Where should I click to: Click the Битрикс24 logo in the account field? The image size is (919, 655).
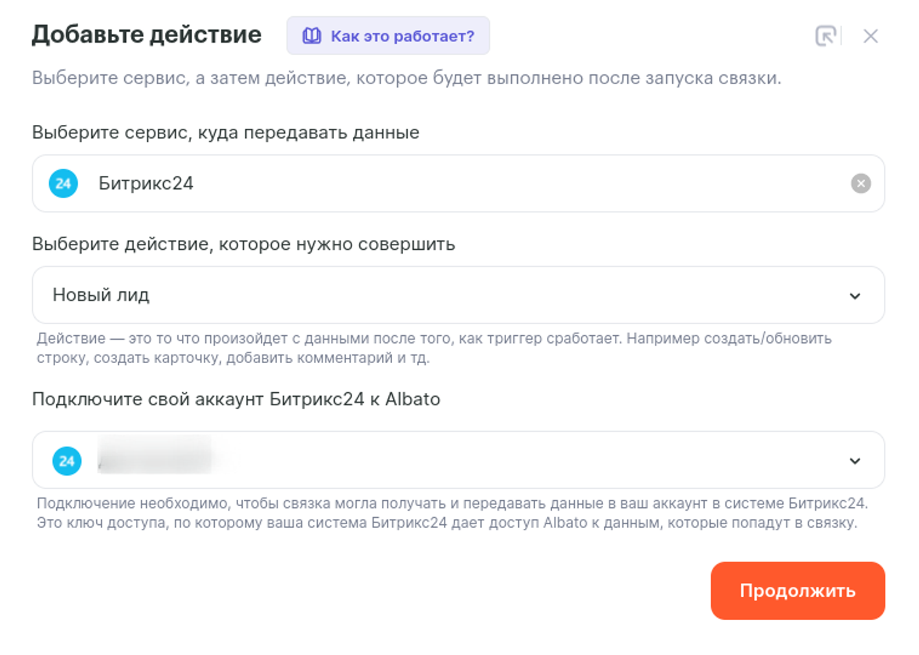pos(67,461)
